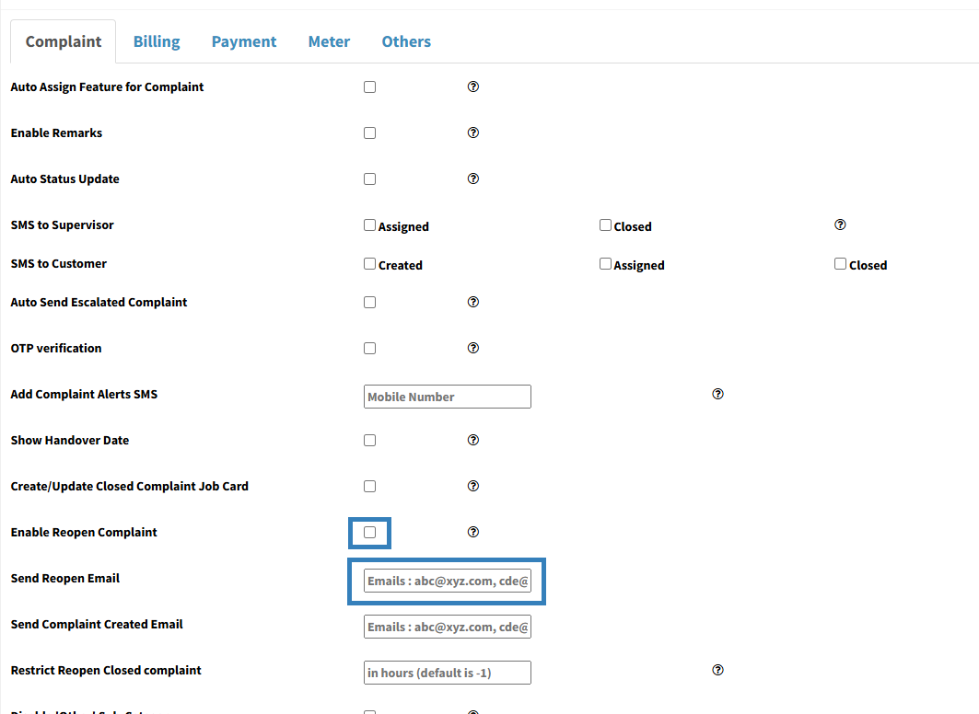Image resolution: width=979 pixels, height=714 pixels.
Task: Enable Auto Assign Feature for Complaint checkbox
Action: pos(369,87)
